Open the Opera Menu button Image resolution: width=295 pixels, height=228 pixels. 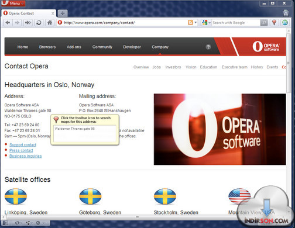coord(13,3)
